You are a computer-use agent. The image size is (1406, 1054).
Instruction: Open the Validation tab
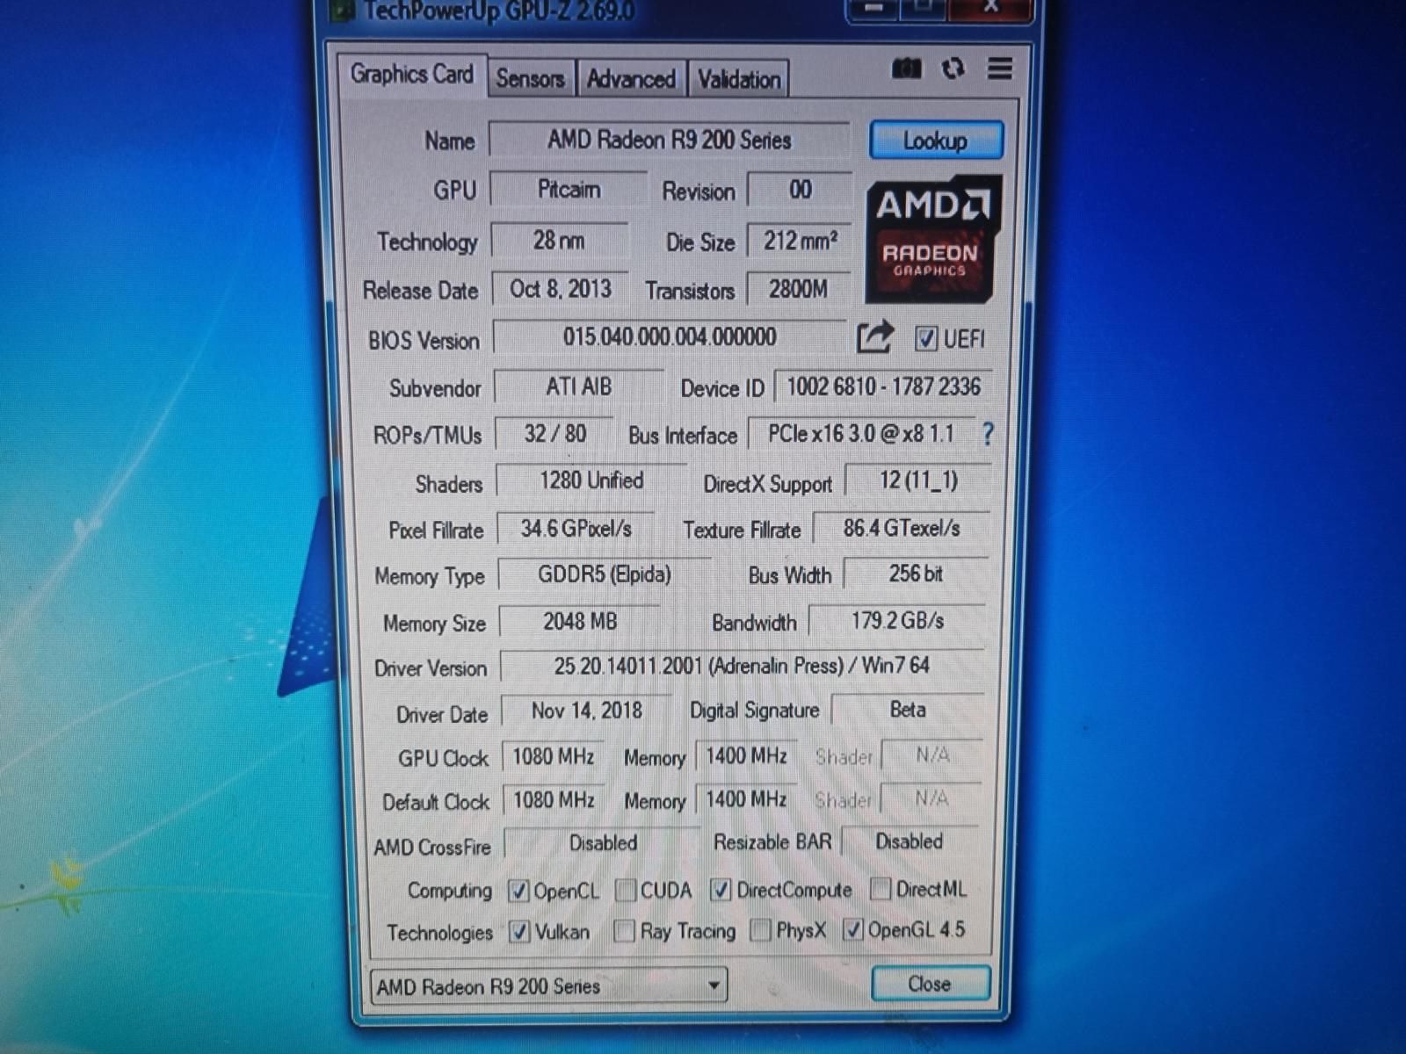click(x=739, y=80)
